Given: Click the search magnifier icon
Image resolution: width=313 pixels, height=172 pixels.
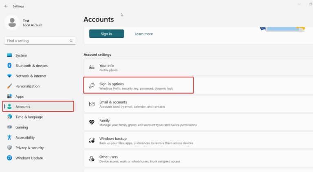Looking at the screenshot, I should point(71,41).
